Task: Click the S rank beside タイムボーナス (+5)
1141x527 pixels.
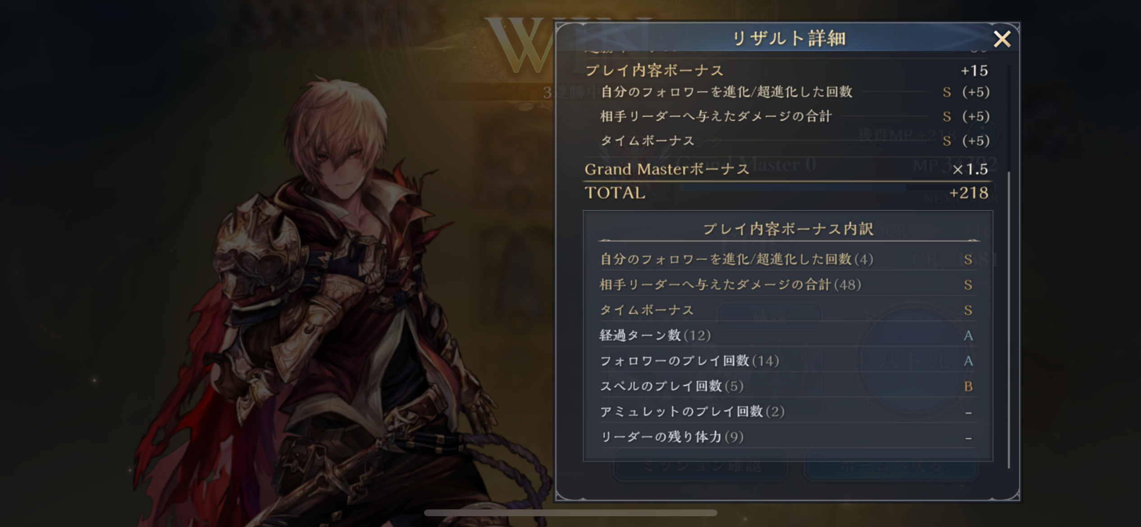Action: pyautogui.click(x=947, y=141)
